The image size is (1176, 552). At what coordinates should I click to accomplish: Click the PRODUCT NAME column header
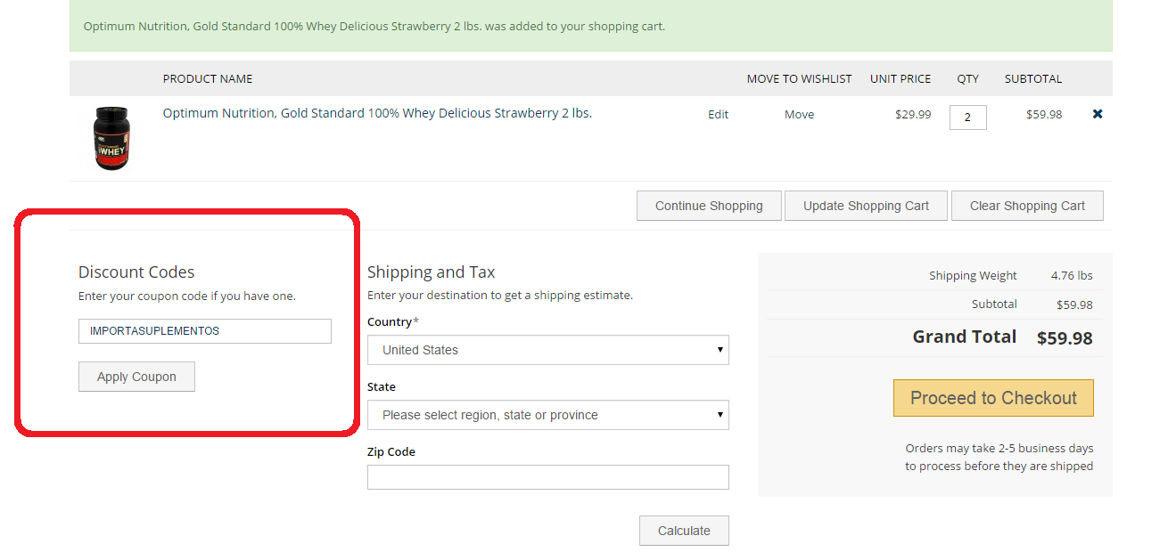coord(208,78)
